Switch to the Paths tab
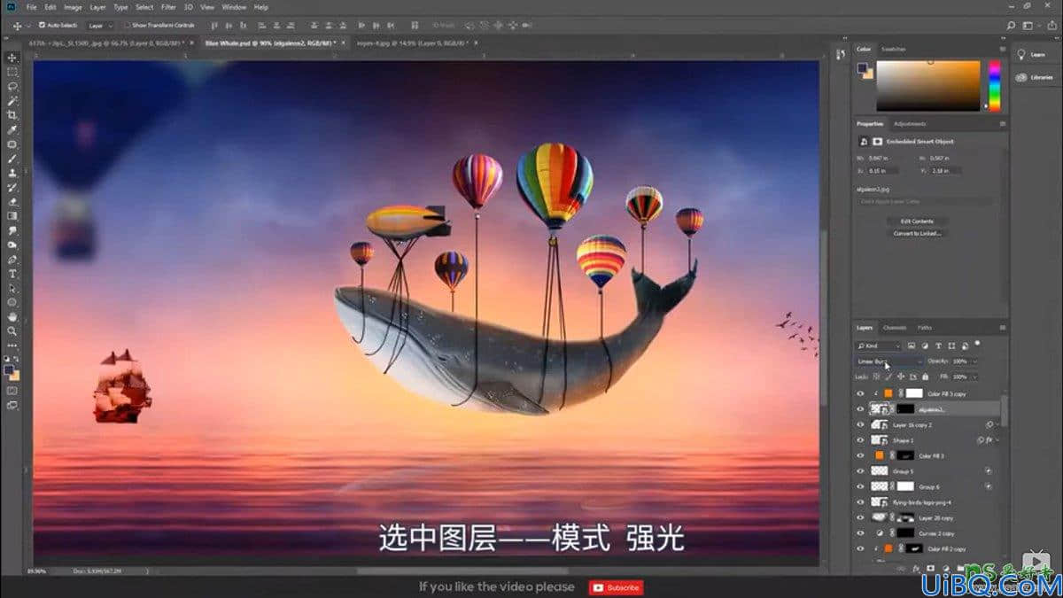This screenshot has height=598, width=1063. click(924, 328)
